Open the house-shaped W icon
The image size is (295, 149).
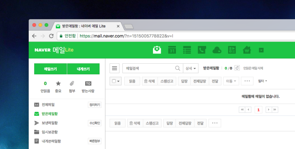[247, 50]
